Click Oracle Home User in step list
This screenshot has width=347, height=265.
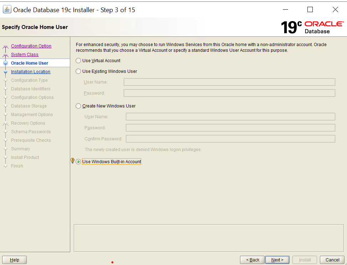(x=30, y=63)
